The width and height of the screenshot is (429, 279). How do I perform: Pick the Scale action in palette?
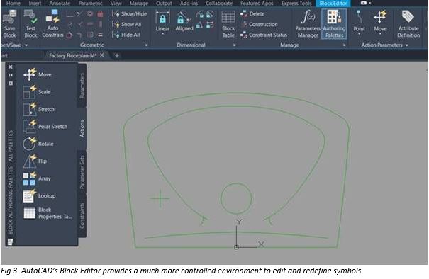(x=37, y=92)
